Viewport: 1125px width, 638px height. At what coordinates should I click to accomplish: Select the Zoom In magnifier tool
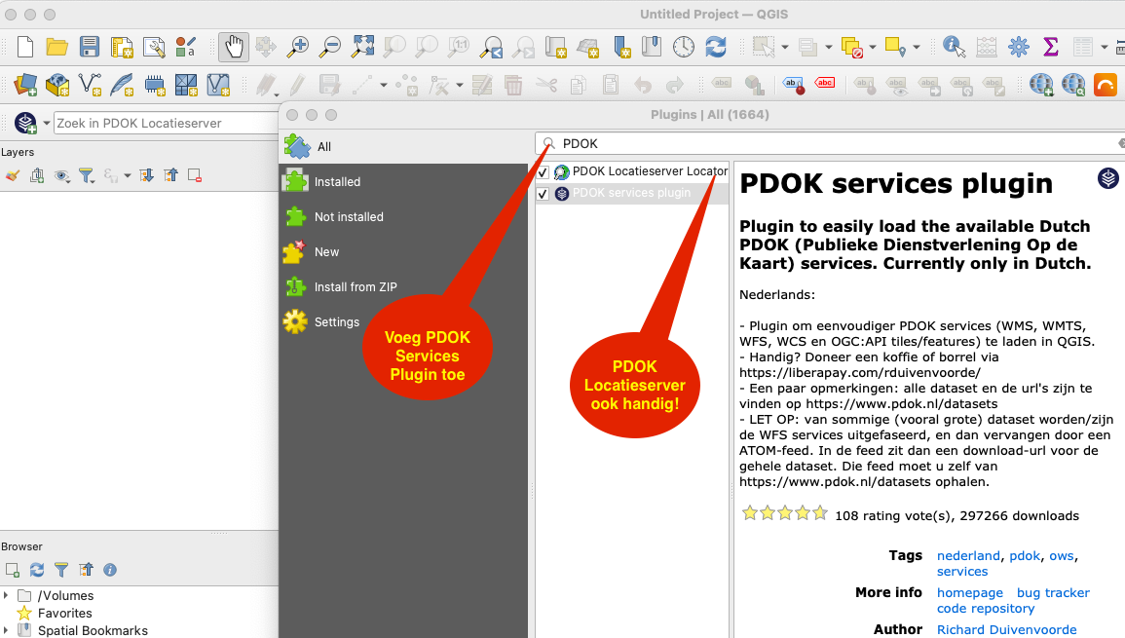click(297, 48)
